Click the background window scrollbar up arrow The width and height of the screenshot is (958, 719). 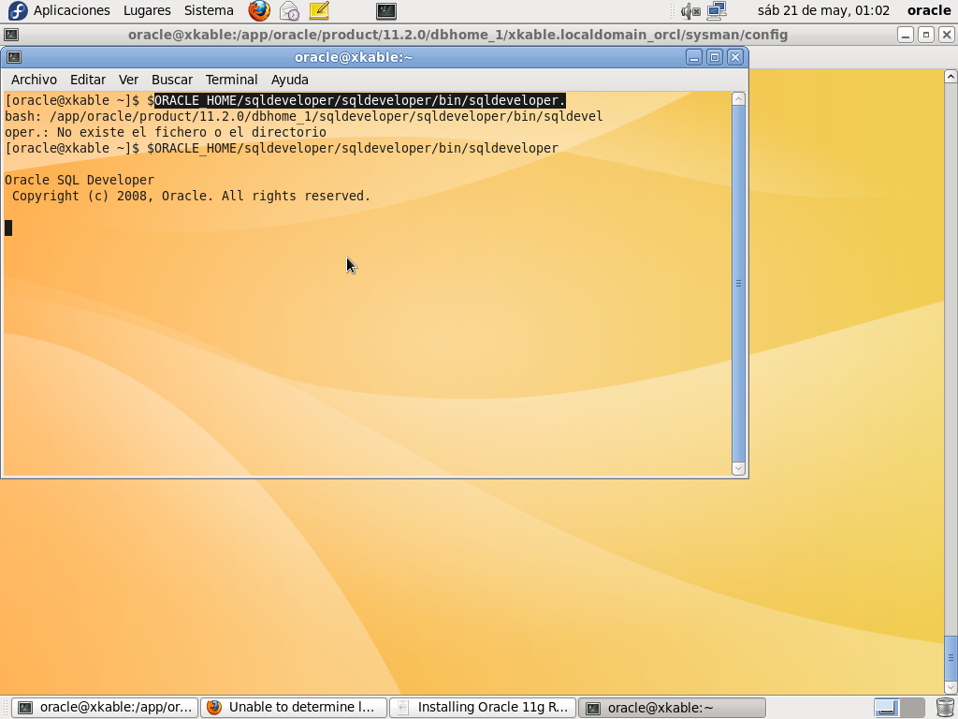(951, 77)
